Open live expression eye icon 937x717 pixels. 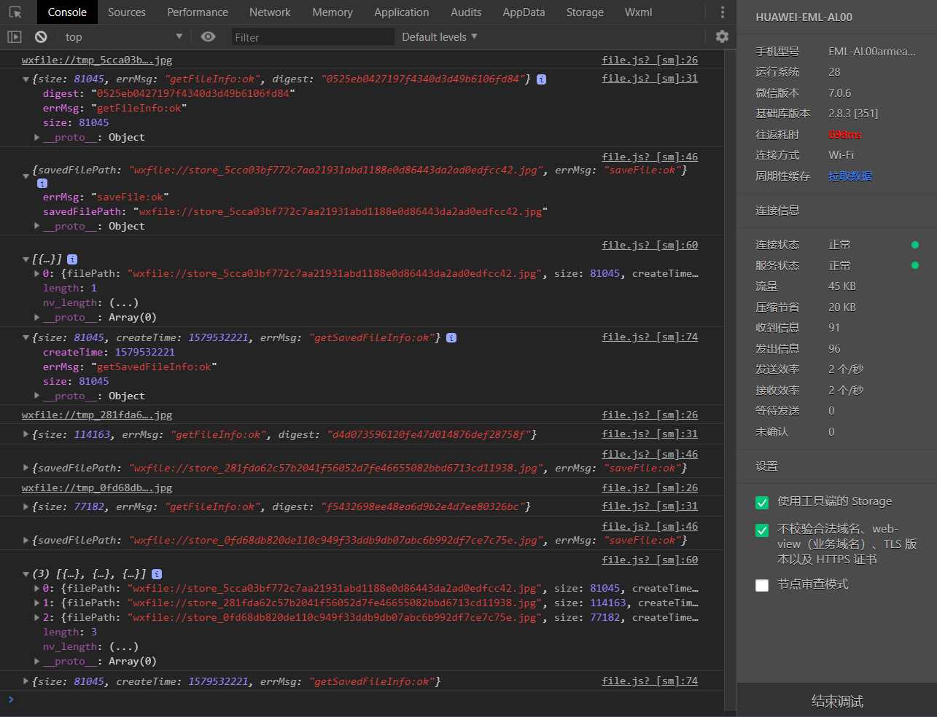(208, 36)
